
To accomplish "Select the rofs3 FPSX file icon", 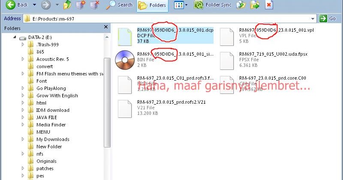I will (125, 85).
